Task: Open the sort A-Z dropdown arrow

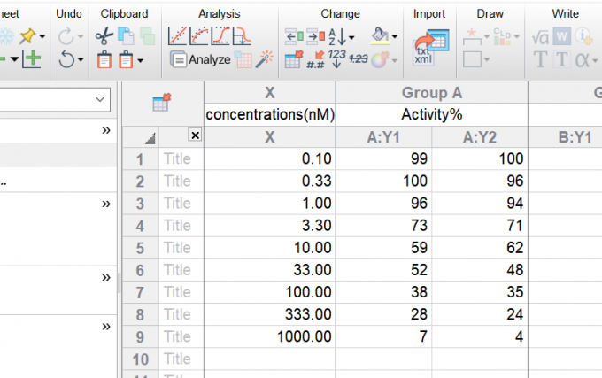Action: pyautogui.click(x=352, y=38)
